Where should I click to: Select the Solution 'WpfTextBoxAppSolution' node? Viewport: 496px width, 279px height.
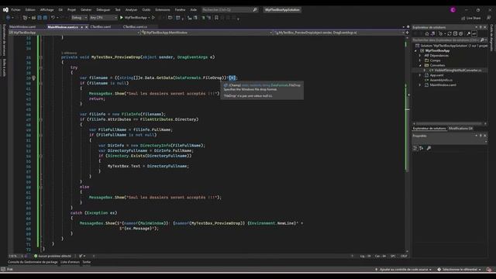coord(451,46)
